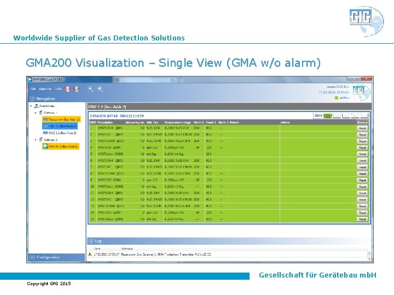394x295 pixels.
Task: Select the Tradeshow device under Gateway 1
Action: pyautogui.click(x=61, y=120)
